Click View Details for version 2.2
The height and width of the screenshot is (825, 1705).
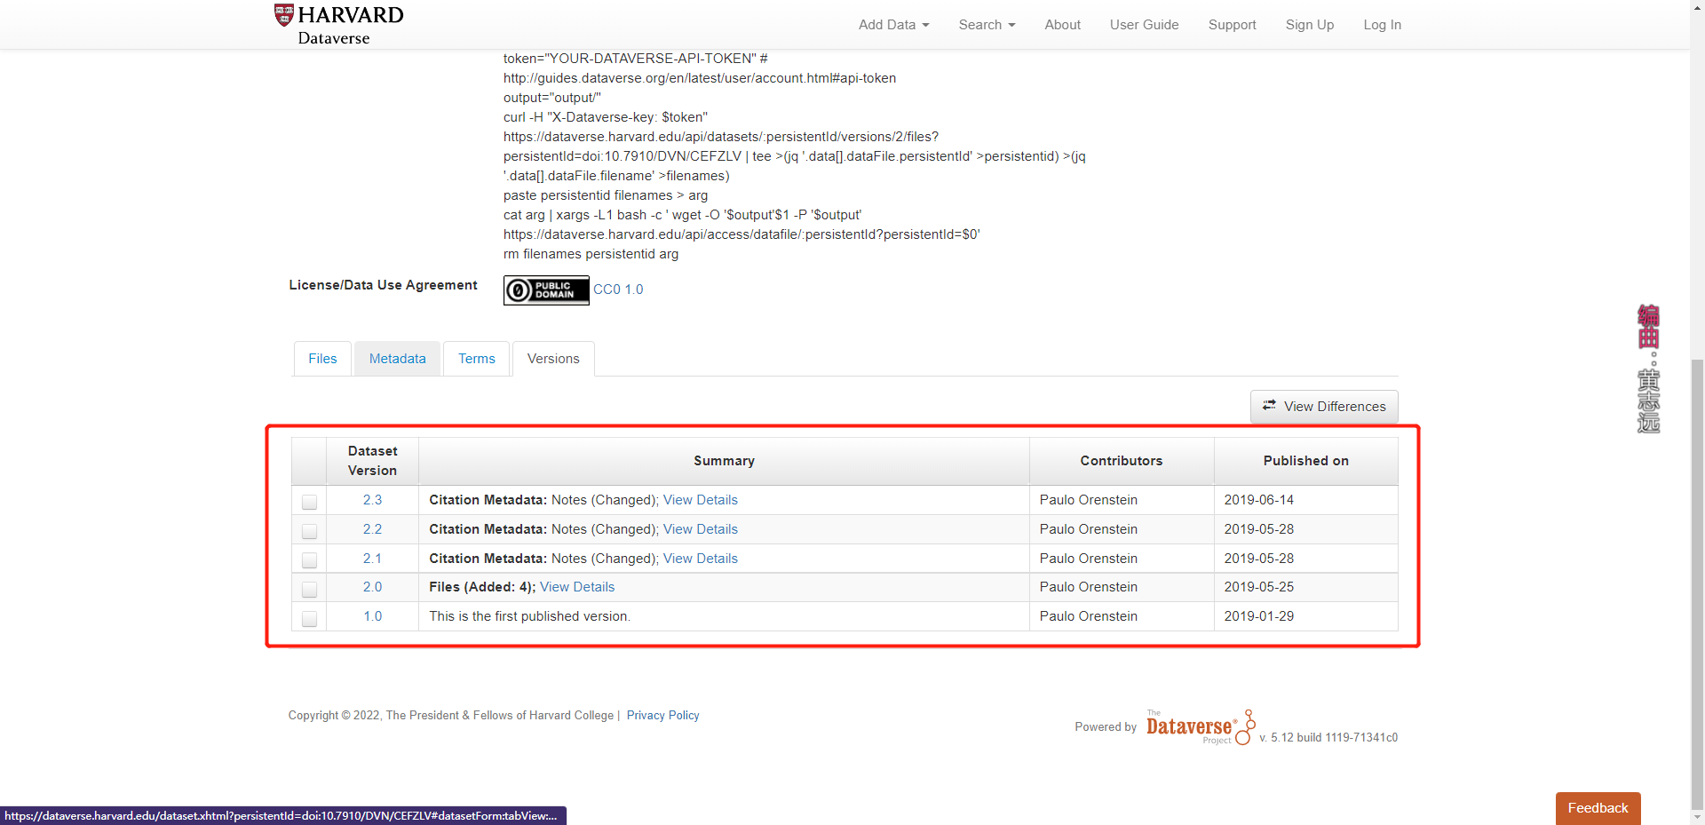701,529
